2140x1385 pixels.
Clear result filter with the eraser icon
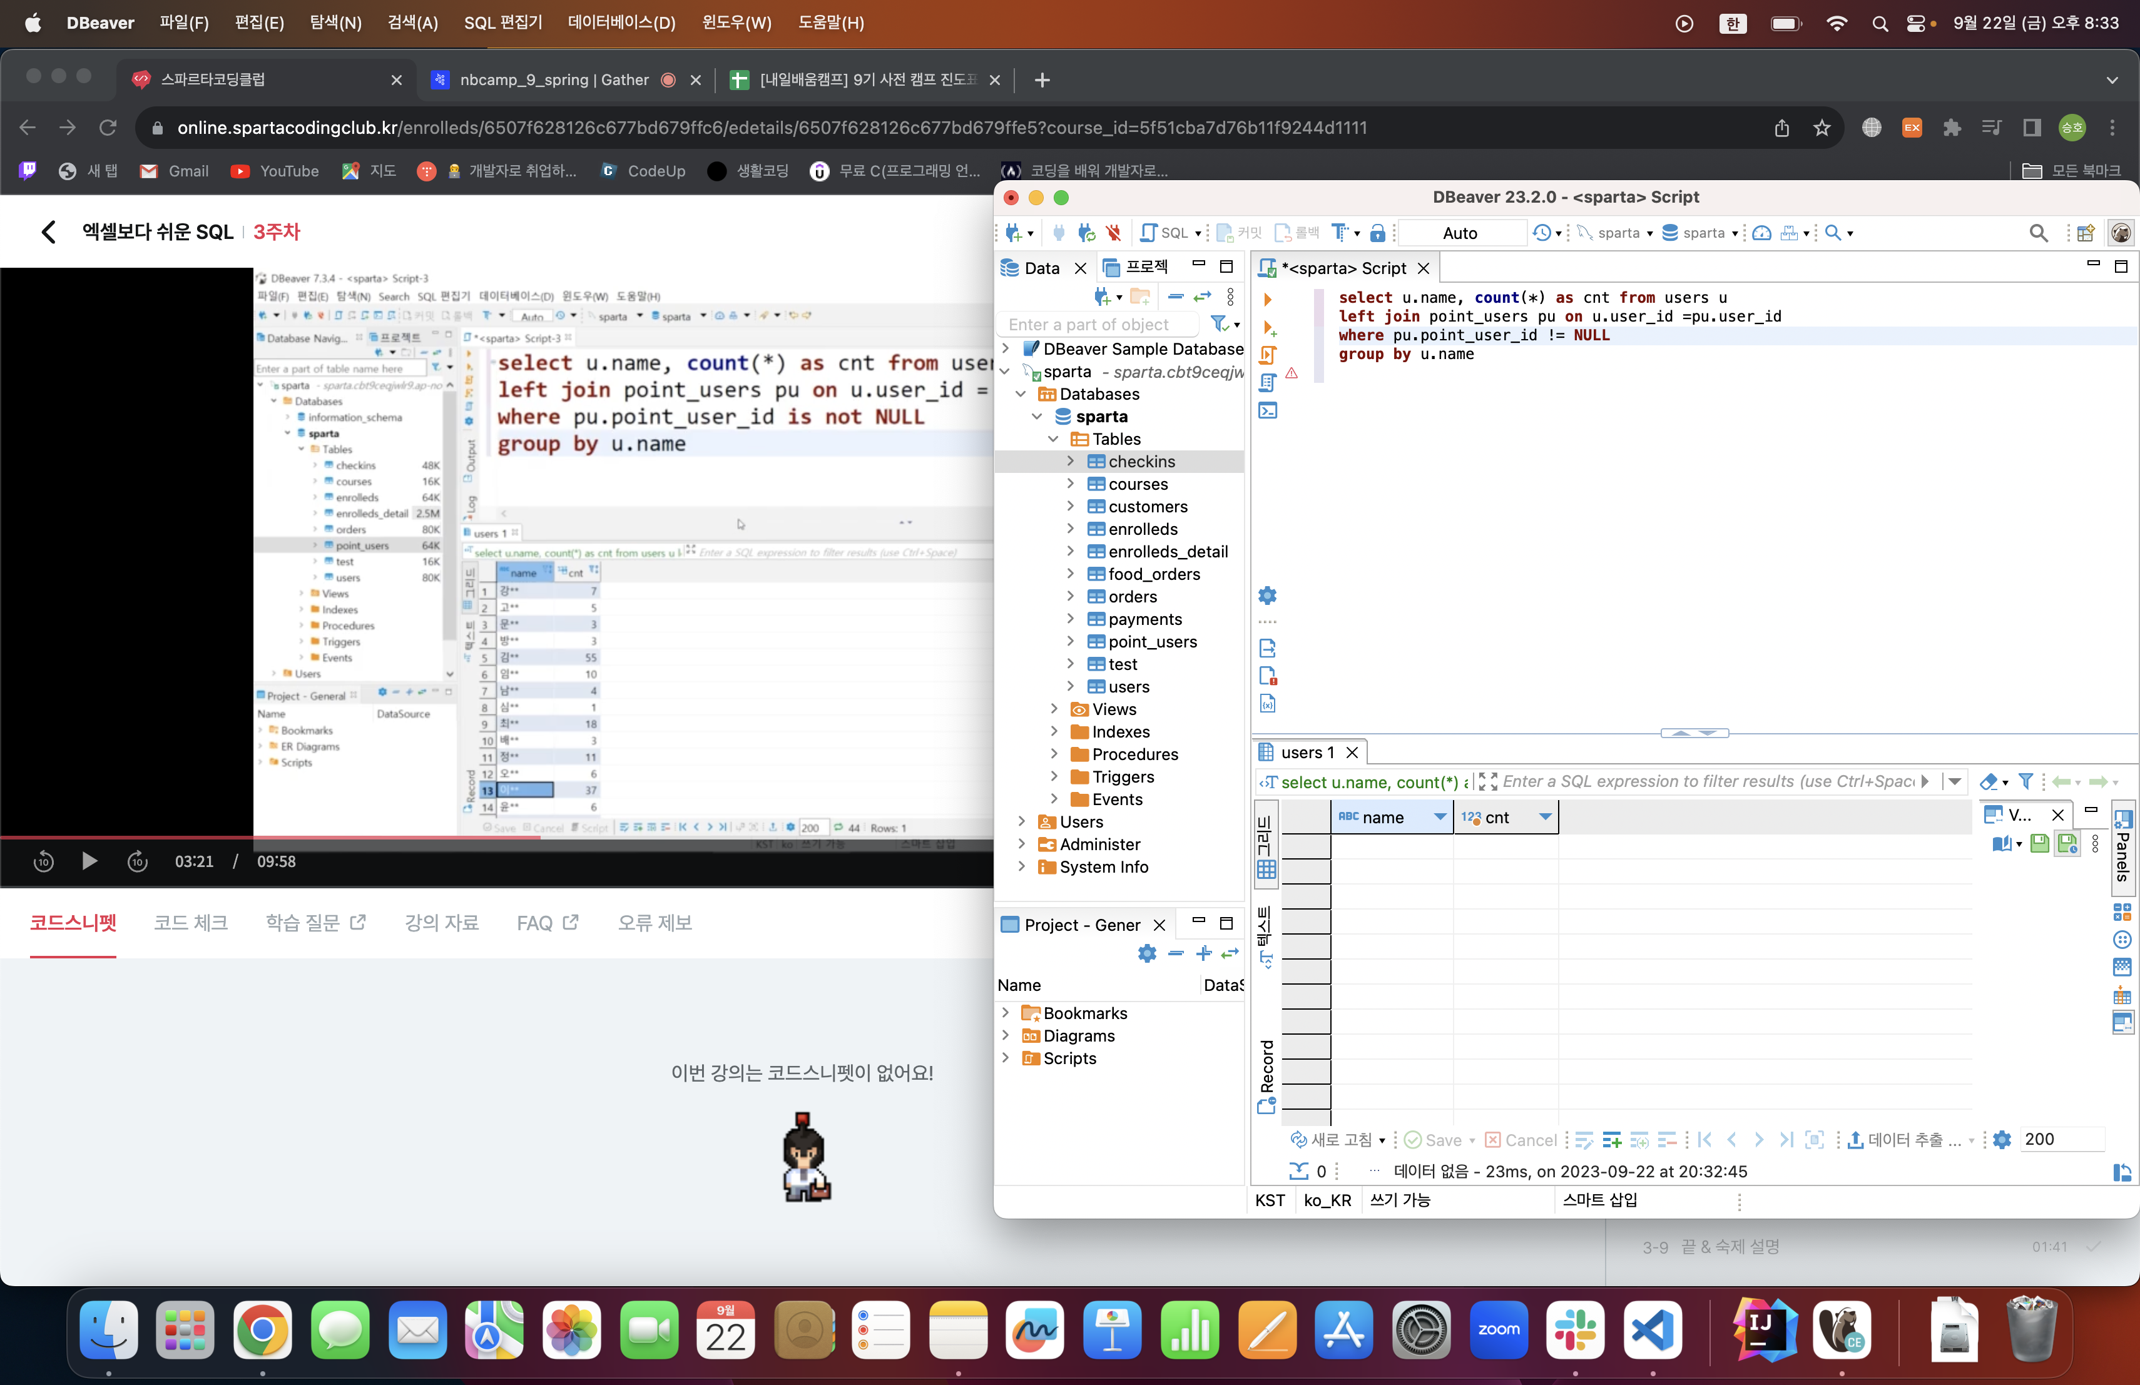pos(1989,781)
